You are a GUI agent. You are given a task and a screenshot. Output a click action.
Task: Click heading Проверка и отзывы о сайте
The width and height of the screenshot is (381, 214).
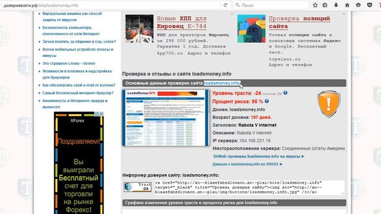point(177,74)
